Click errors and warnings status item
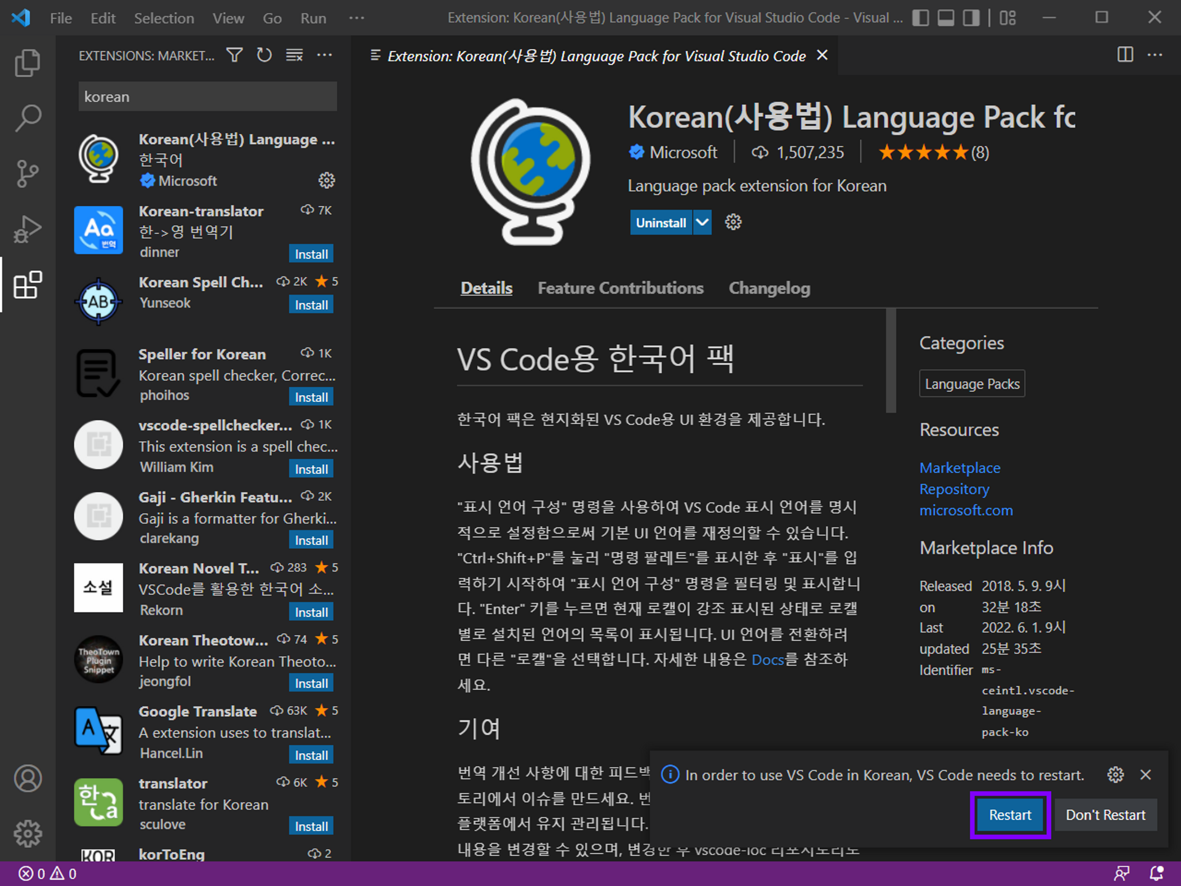1181x886 pixels. pyautogui.click(x=47, y=874)
